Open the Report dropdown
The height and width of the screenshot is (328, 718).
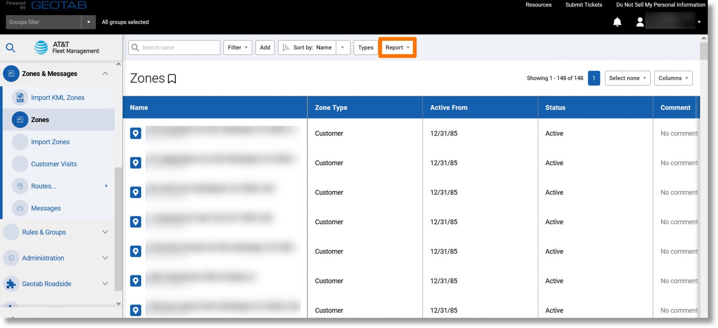point(397,47)
